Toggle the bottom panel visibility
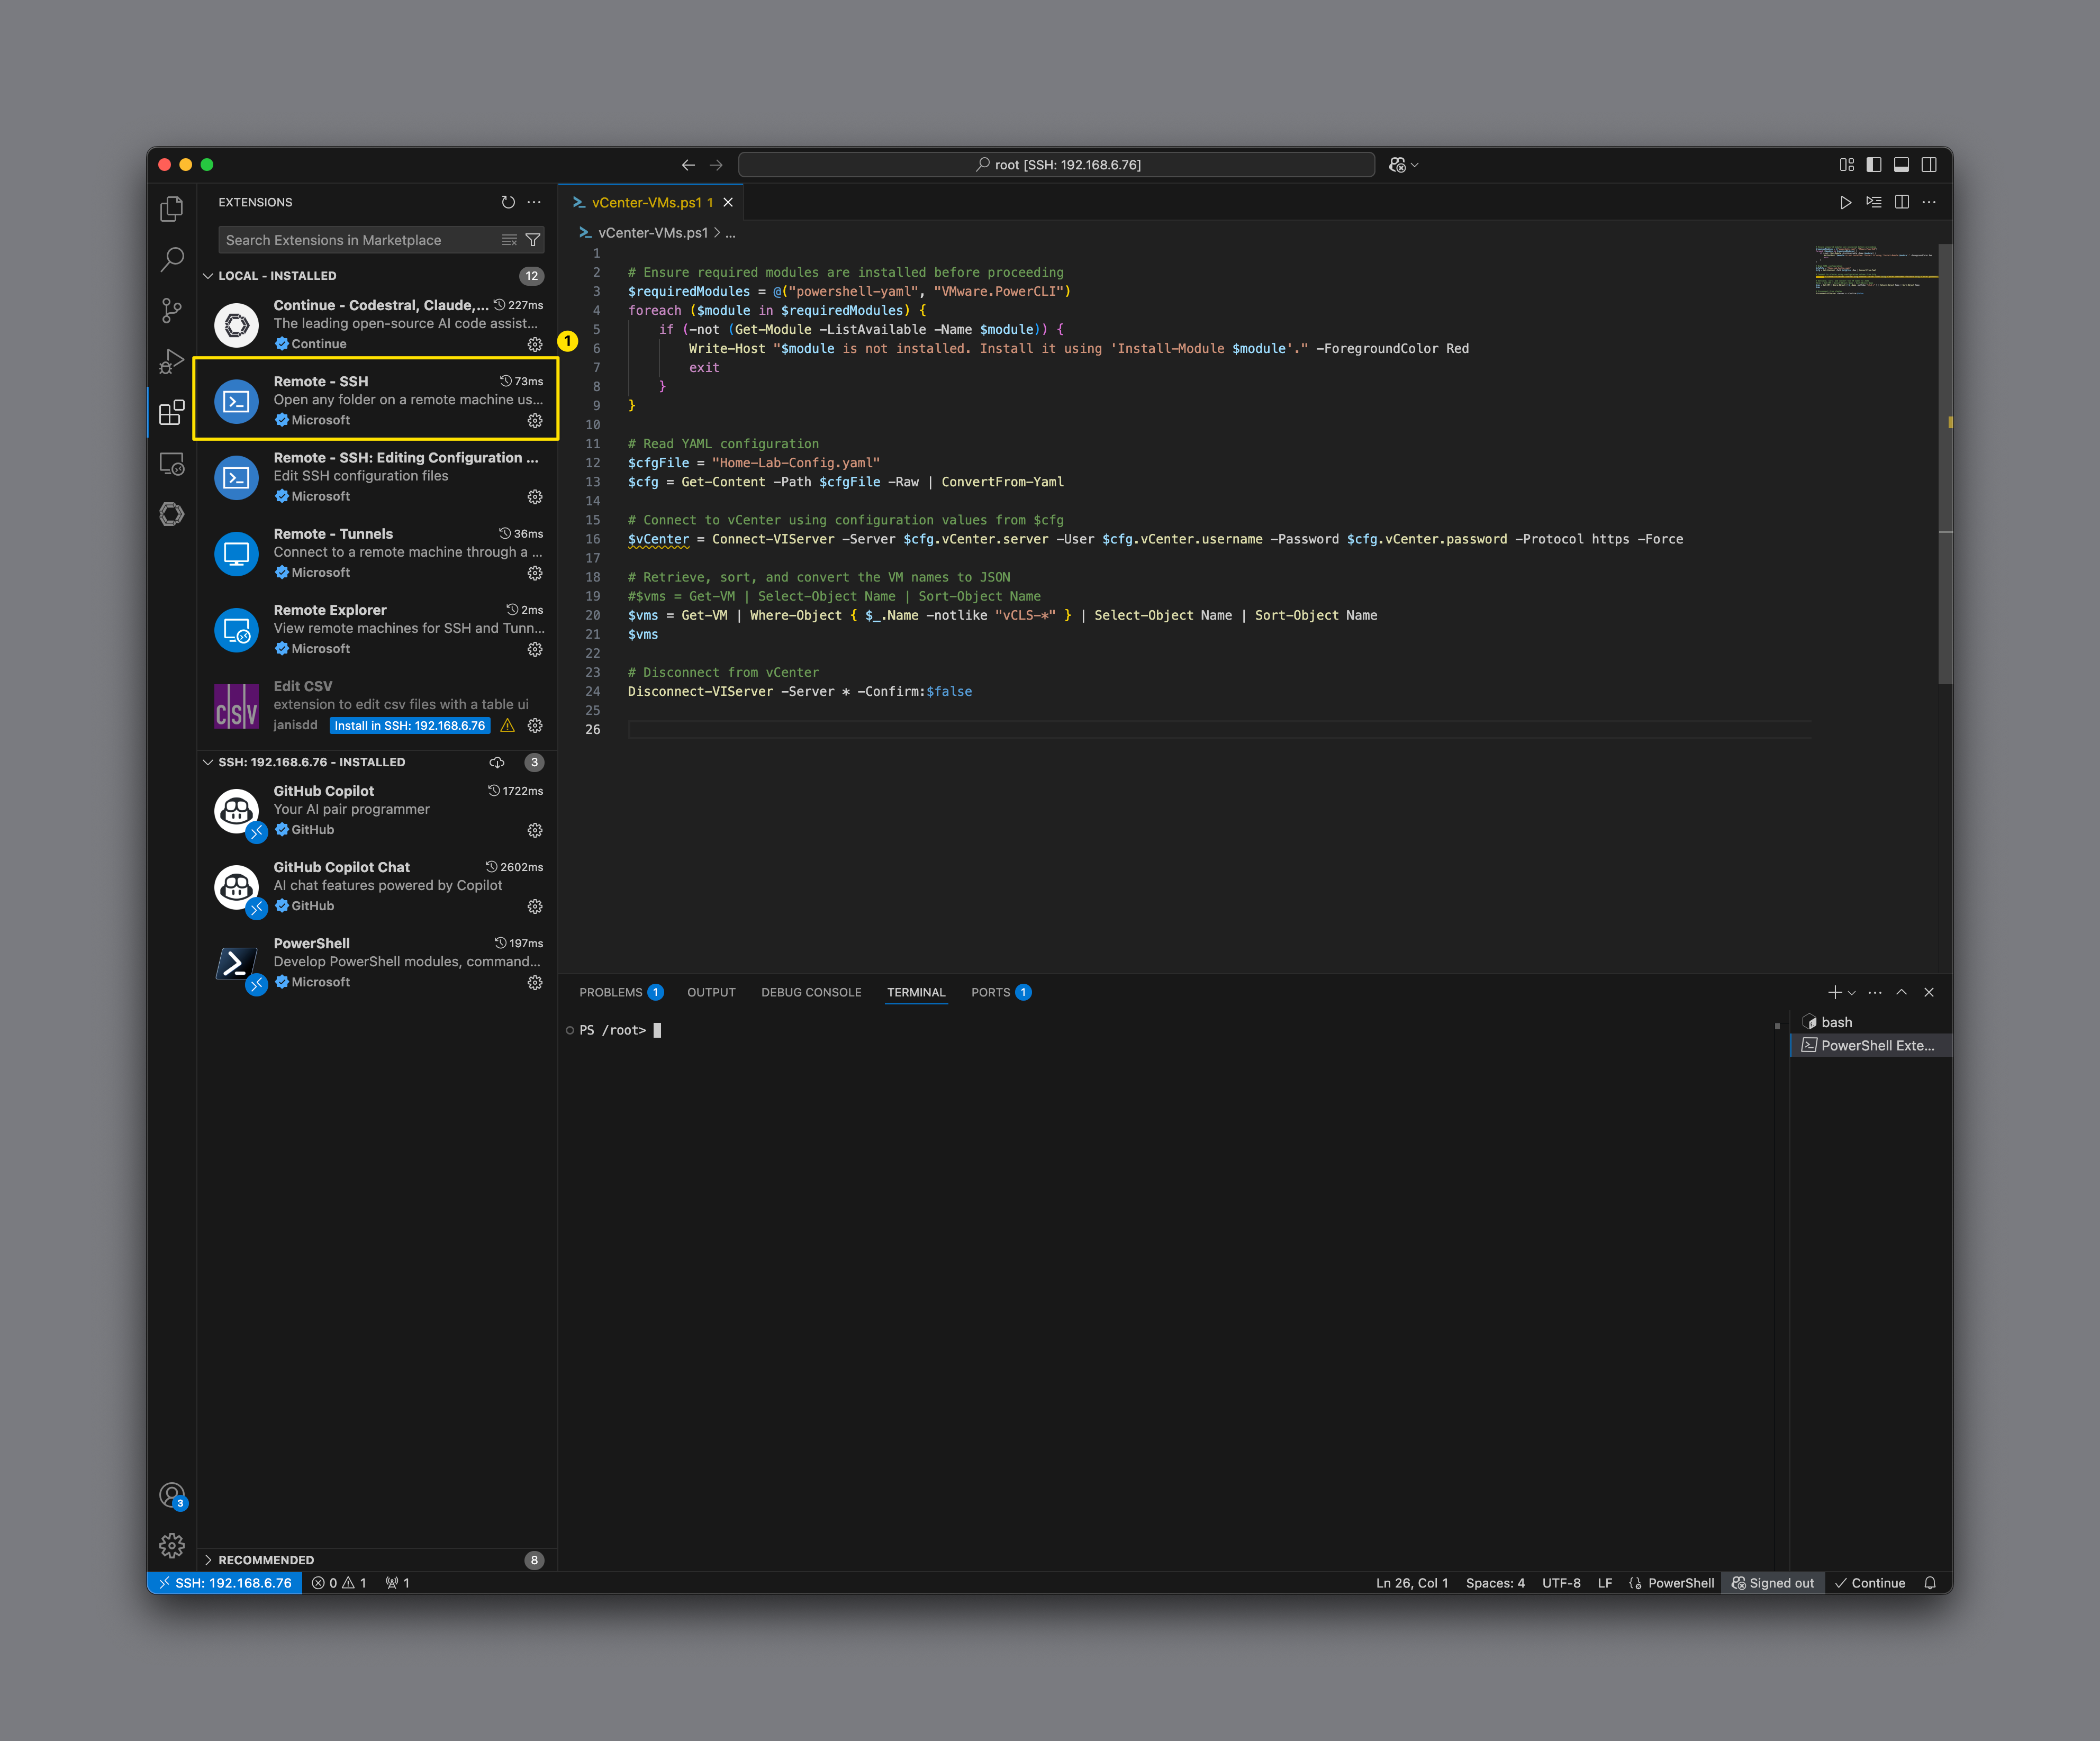This screenshot has width=2100, height=1741. click(x=1901, y=165)
